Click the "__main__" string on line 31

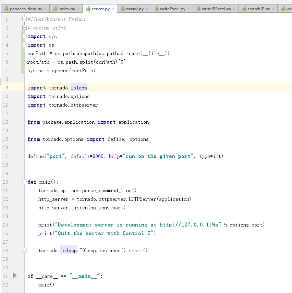click(x=85, y=276)
